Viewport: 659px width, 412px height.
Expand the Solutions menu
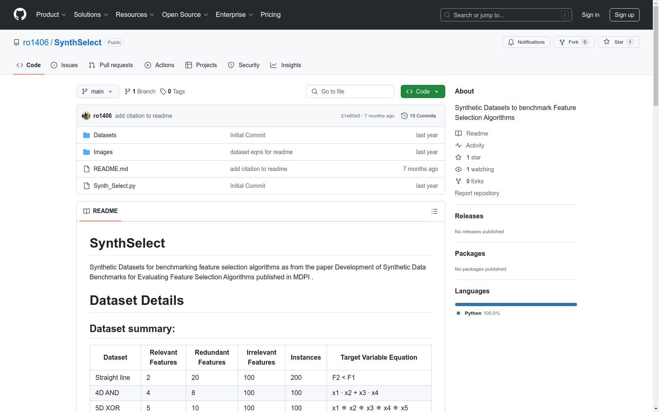(91, 14)
